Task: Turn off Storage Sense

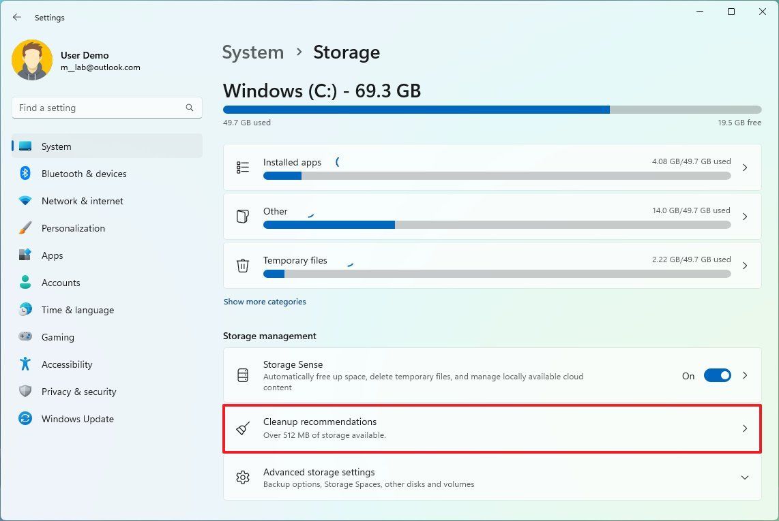Action: 717,375
